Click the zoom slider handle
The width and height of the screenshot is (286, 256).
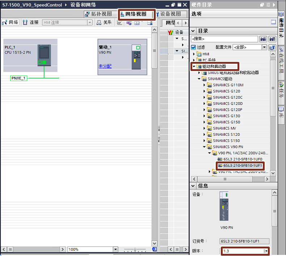135,249
